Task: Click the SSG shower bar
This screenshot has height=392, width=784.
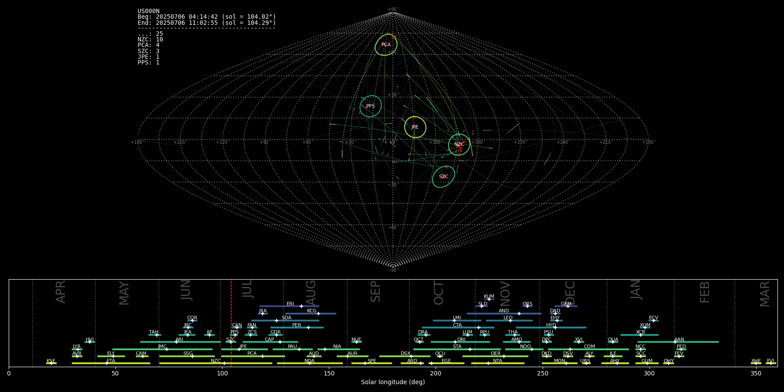Action: [x=187, y=356]
